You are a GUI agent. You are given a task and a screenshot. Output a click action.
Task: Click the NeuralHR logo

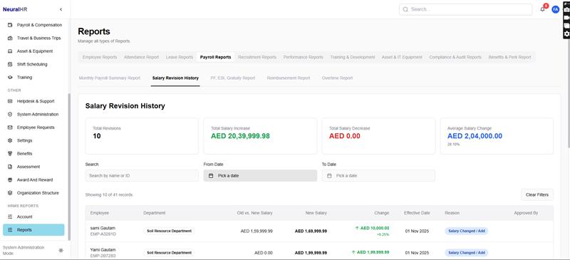click(15, 9)
